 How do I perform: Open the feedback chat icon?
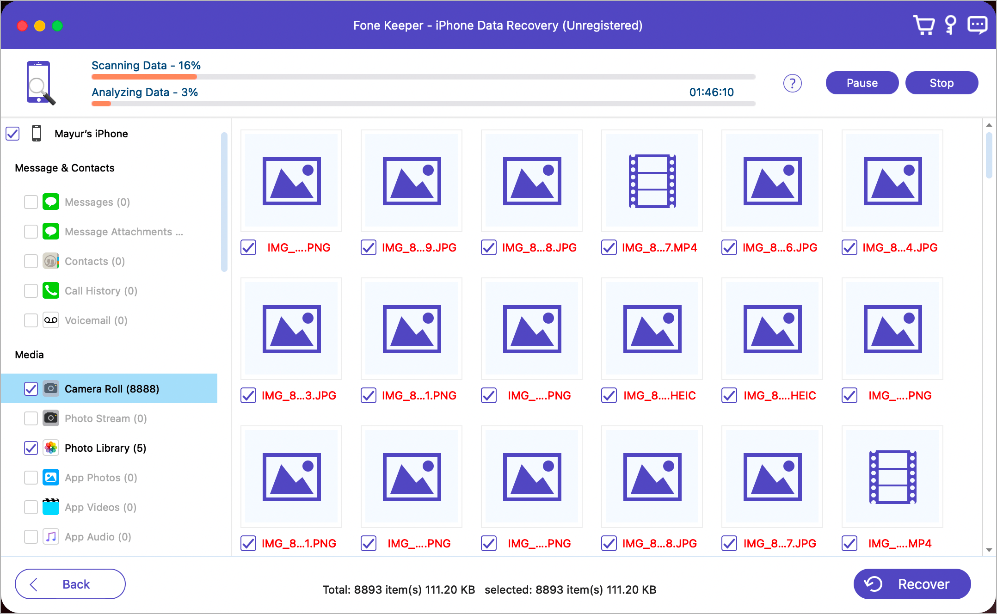(x=977, y=25)
